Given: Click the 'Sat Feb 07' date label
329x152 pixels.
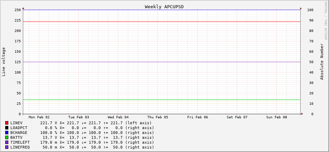Looking at the screenshot, I should (237, 117).
